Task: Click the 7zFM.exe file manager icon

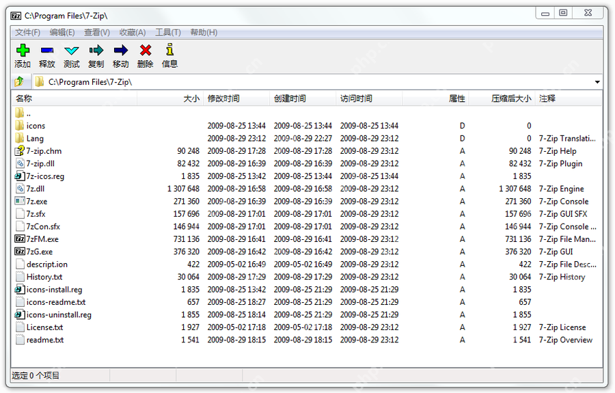Action: [20, 239]
